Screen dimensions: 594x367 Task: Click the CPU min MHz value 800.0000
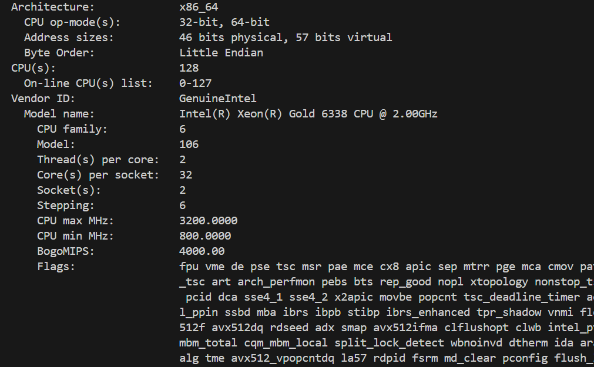point(205,236)
